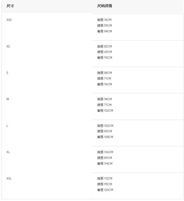Click the 臀围 90CM measurement line
184x201 pixels.
105,58
